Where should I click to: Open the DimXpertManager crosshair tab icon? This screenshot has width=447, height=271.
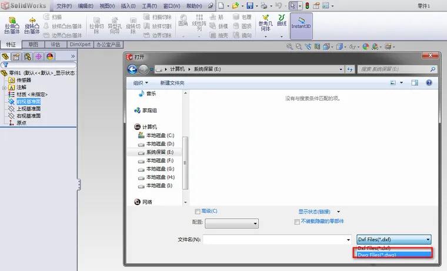(x=38, y=56)
